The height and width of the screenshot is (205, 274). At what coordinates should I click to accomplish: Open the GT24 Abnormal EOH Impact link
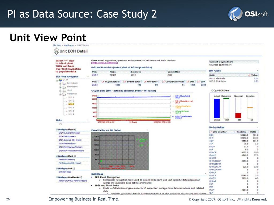tap(70, 140)
